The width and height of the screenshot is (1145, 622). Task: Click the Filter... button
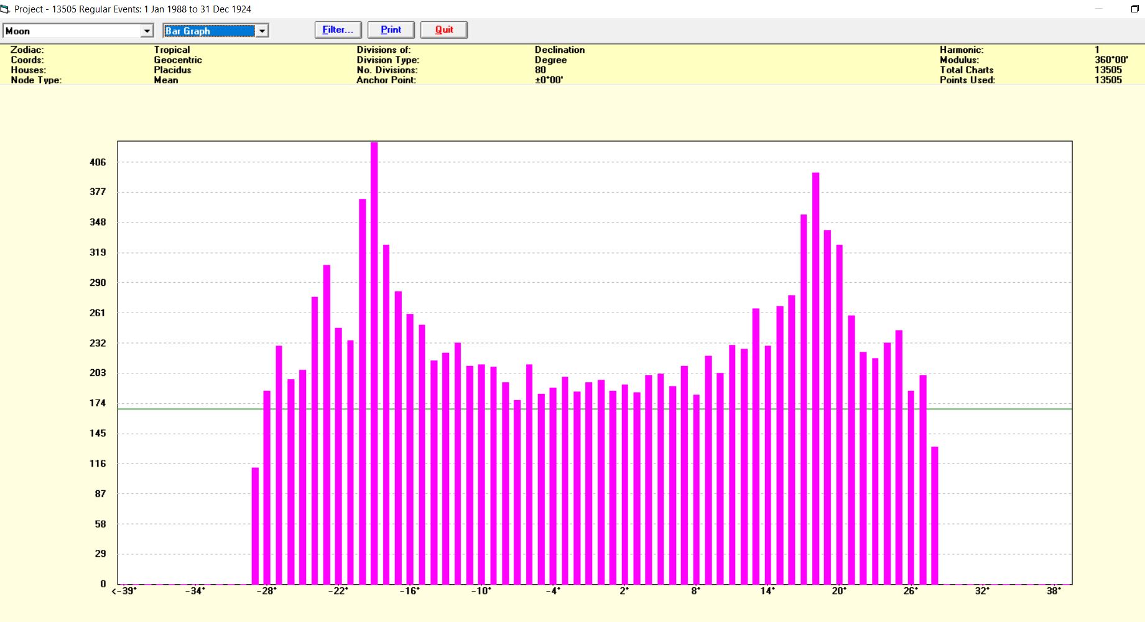[338, 30]
